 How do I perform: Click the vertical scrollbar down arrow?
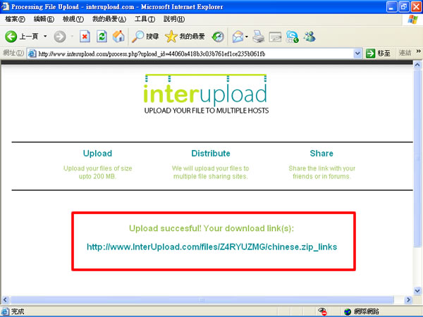pos(417,290)
